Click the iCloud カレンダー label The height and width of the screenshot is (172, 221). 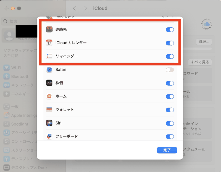coord(71,43)
